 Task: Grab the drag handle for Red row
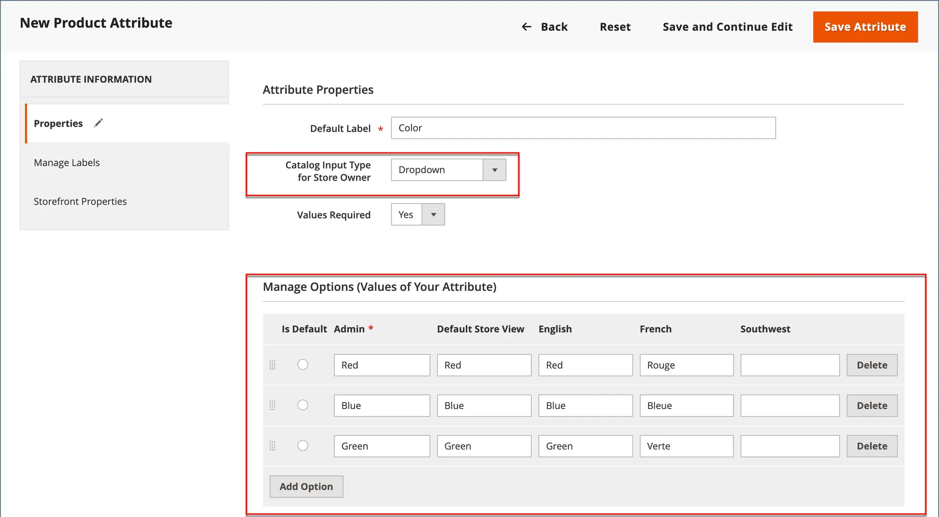coord(272,365)
